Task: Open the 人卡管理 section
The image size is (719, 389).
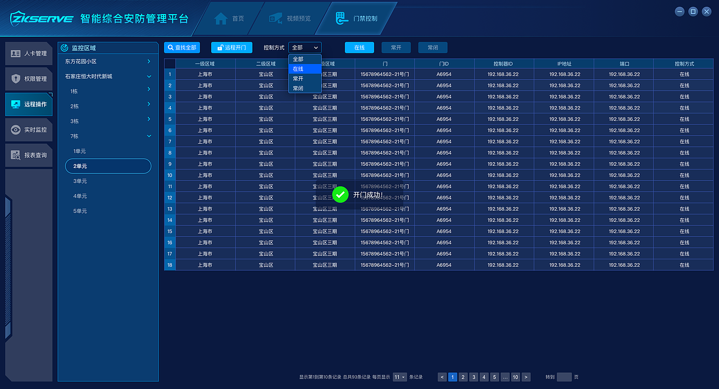Action: pos(29,54)
